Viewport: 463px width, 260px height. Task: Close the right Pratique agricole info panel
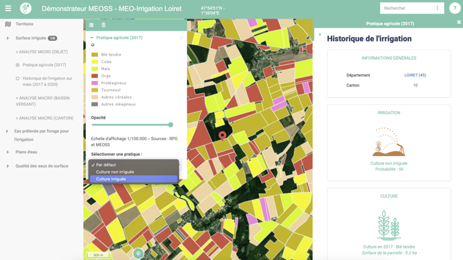coord(459,22)
